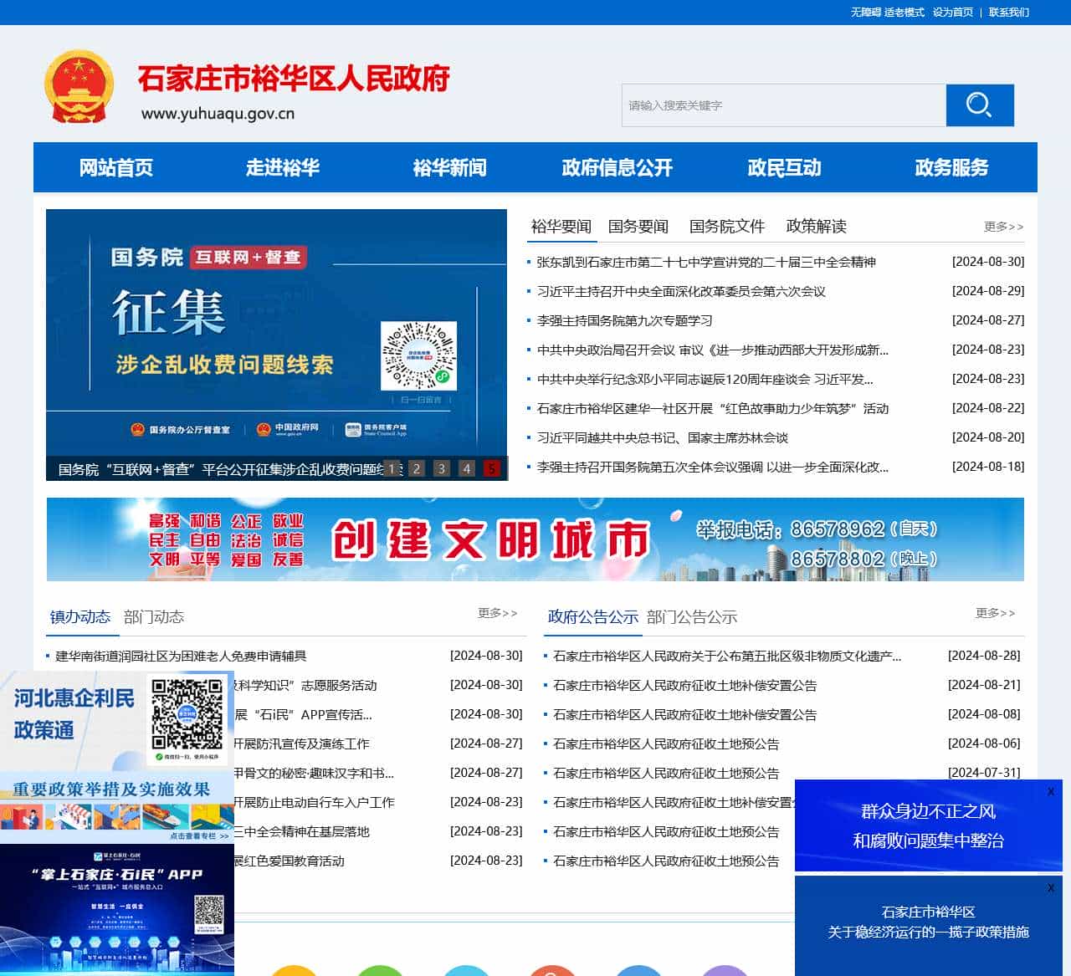Viewport: 1071px width, 976px height.
Task: Open the article about 李强主持国务院第九次专题学习
Action: (x=624, y=320)
